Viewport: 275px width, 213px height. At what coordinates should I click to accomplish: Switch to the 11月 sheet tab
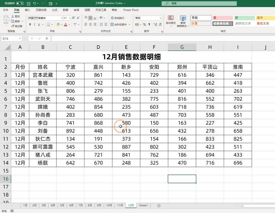coord(120,205)
